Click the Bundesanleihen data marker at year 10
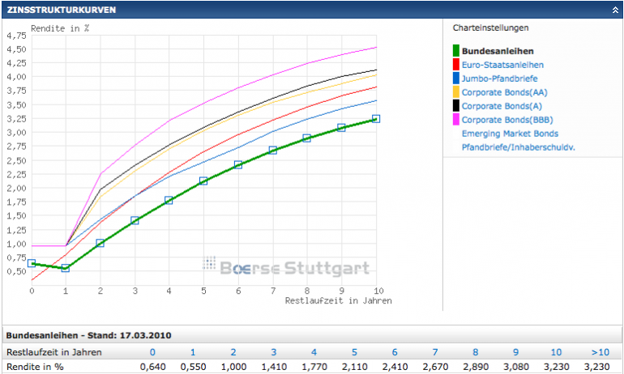The height and width of the screenshot is (374, 624). click(376, 119)
